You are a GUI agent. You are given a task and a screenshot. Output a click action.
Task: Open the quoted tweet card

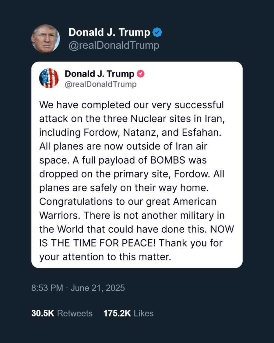(137, 166)
